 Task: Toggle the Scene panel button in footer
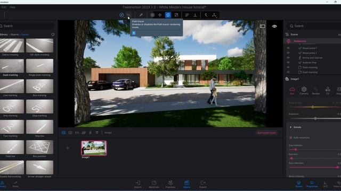point(299,184)
